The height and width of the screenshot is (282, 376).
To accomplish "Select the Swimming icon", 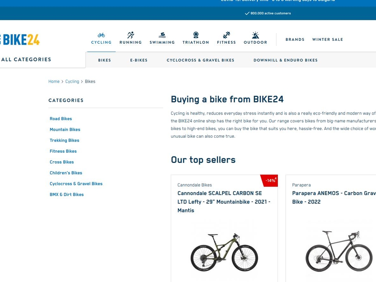I will click(x=162, y=35).
